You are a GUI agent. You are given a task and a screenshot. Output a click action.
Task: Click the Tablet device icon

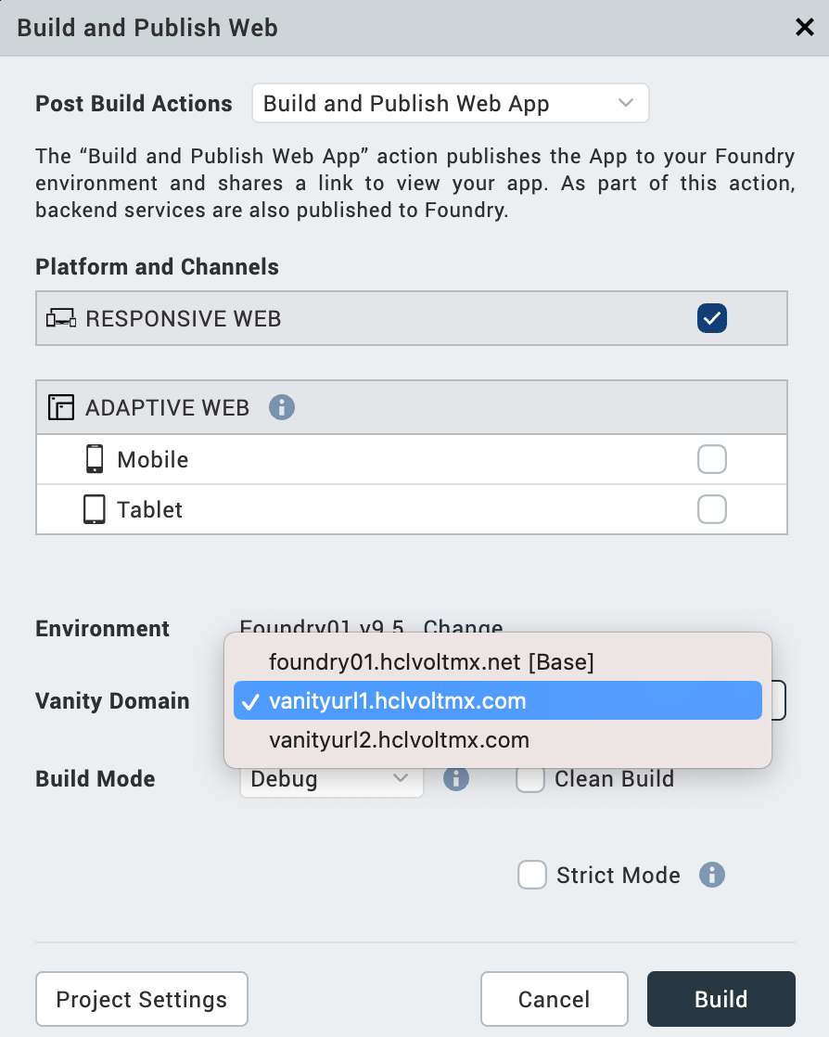[x=95, y=509]
